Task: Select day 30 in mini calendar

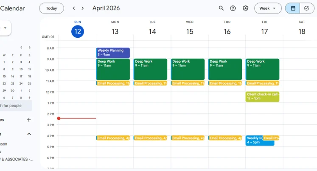Action: pos(13,91)
